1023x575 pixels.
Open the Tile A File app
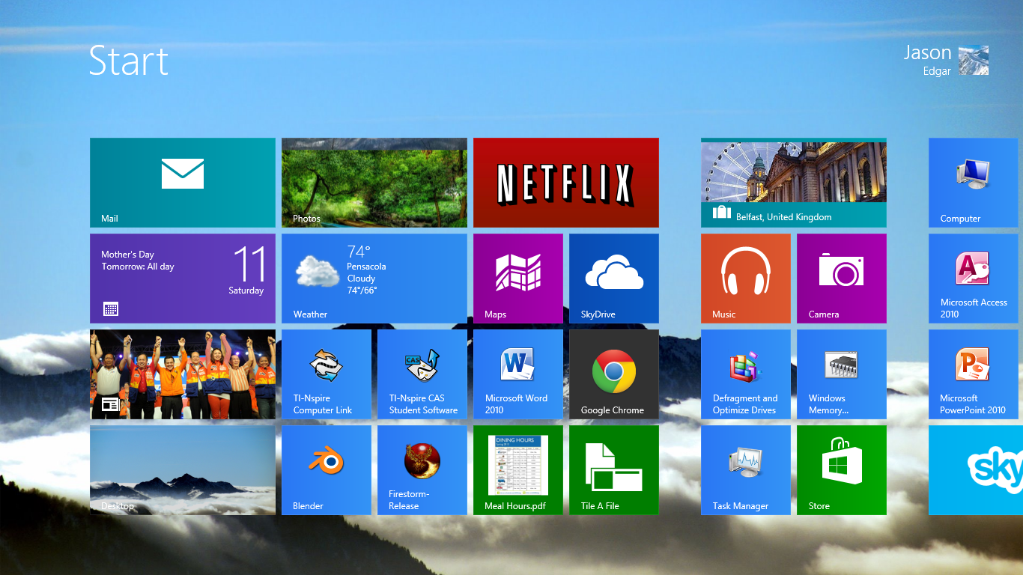614,470
